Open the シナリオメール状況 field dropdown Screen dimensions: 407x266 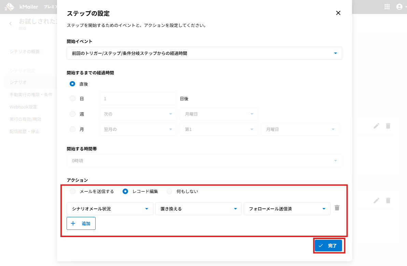pyautogui.click(x=110, y=209)
